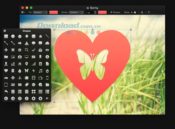This screenshot has width=175, height=129.
Task: Click the Fill color swatch
Action: [54, 12]
